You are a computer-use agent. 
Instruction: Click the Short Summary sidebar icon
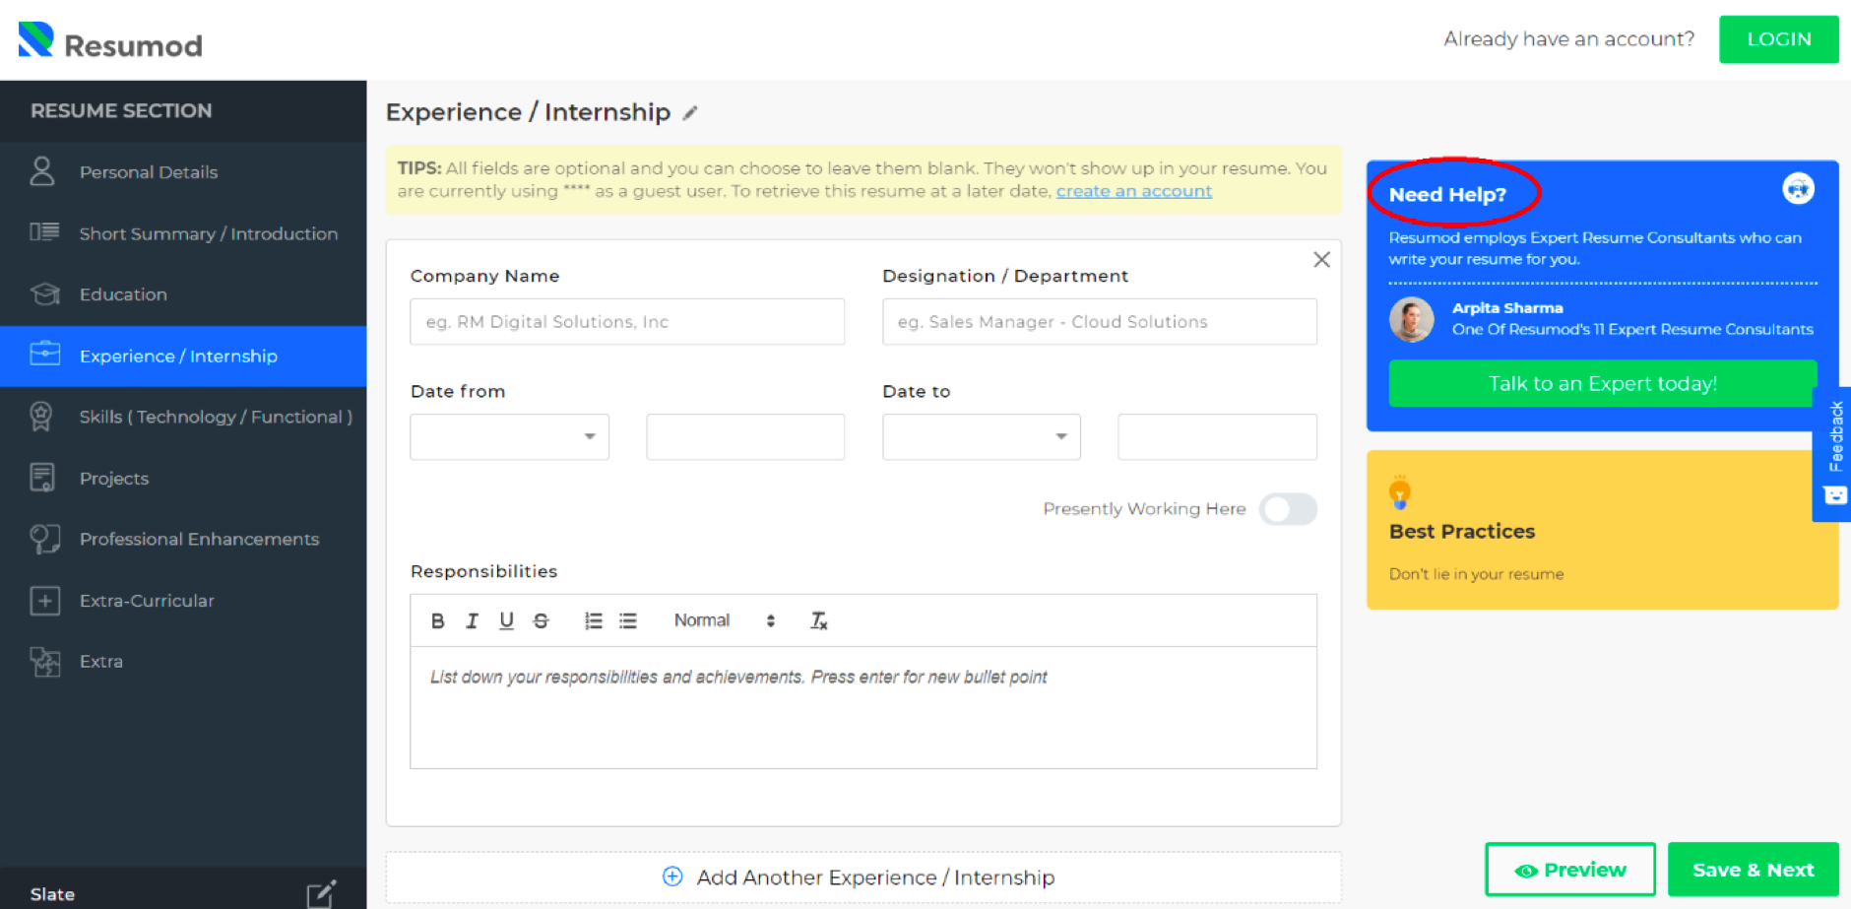(x=44, y=232)
